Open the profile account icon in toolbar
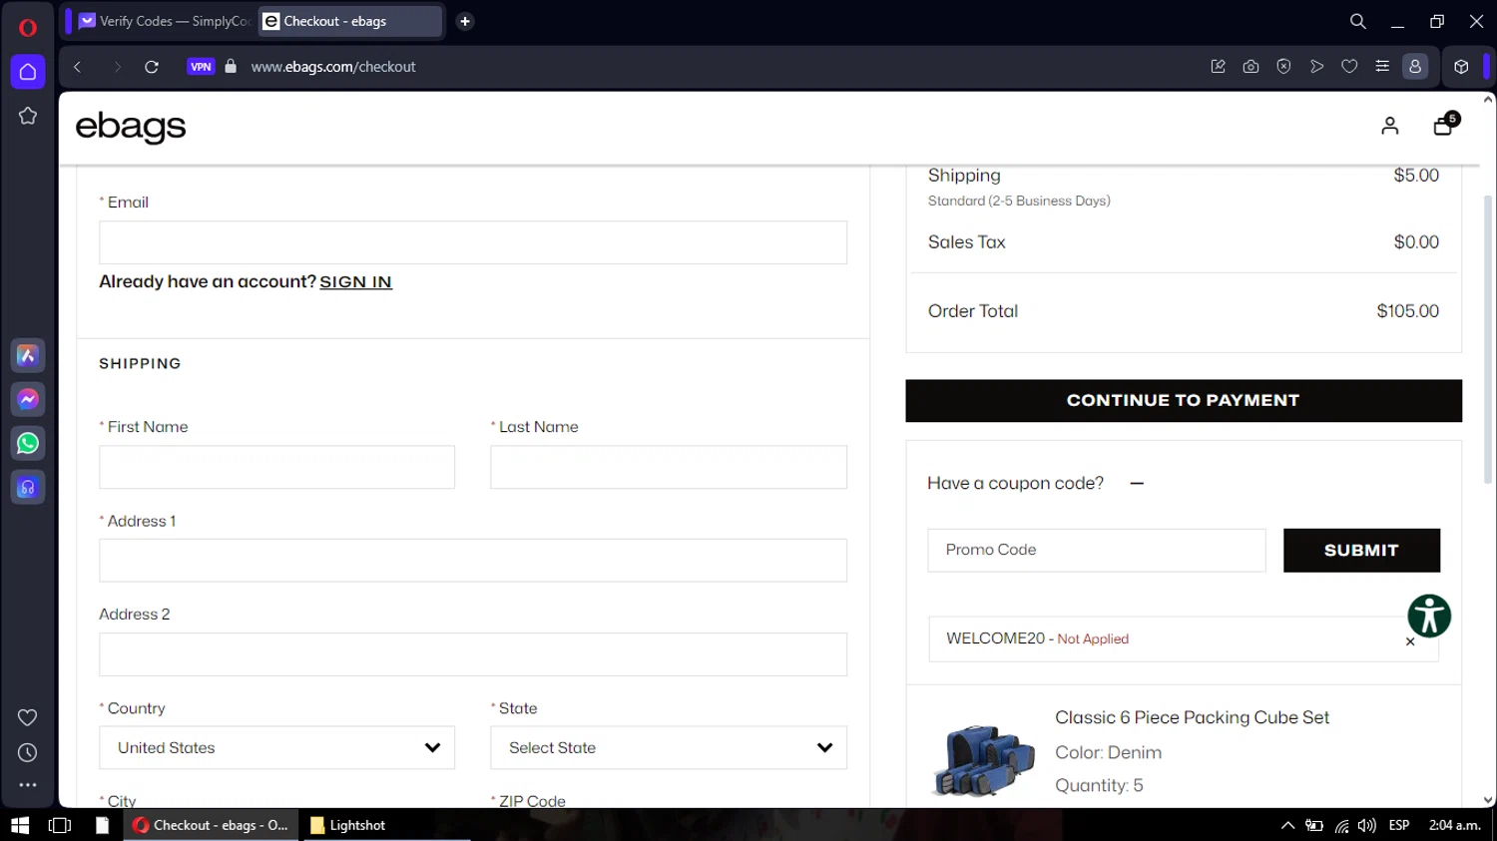Screen dimensions: 1497x841 tap(1415, 67)
